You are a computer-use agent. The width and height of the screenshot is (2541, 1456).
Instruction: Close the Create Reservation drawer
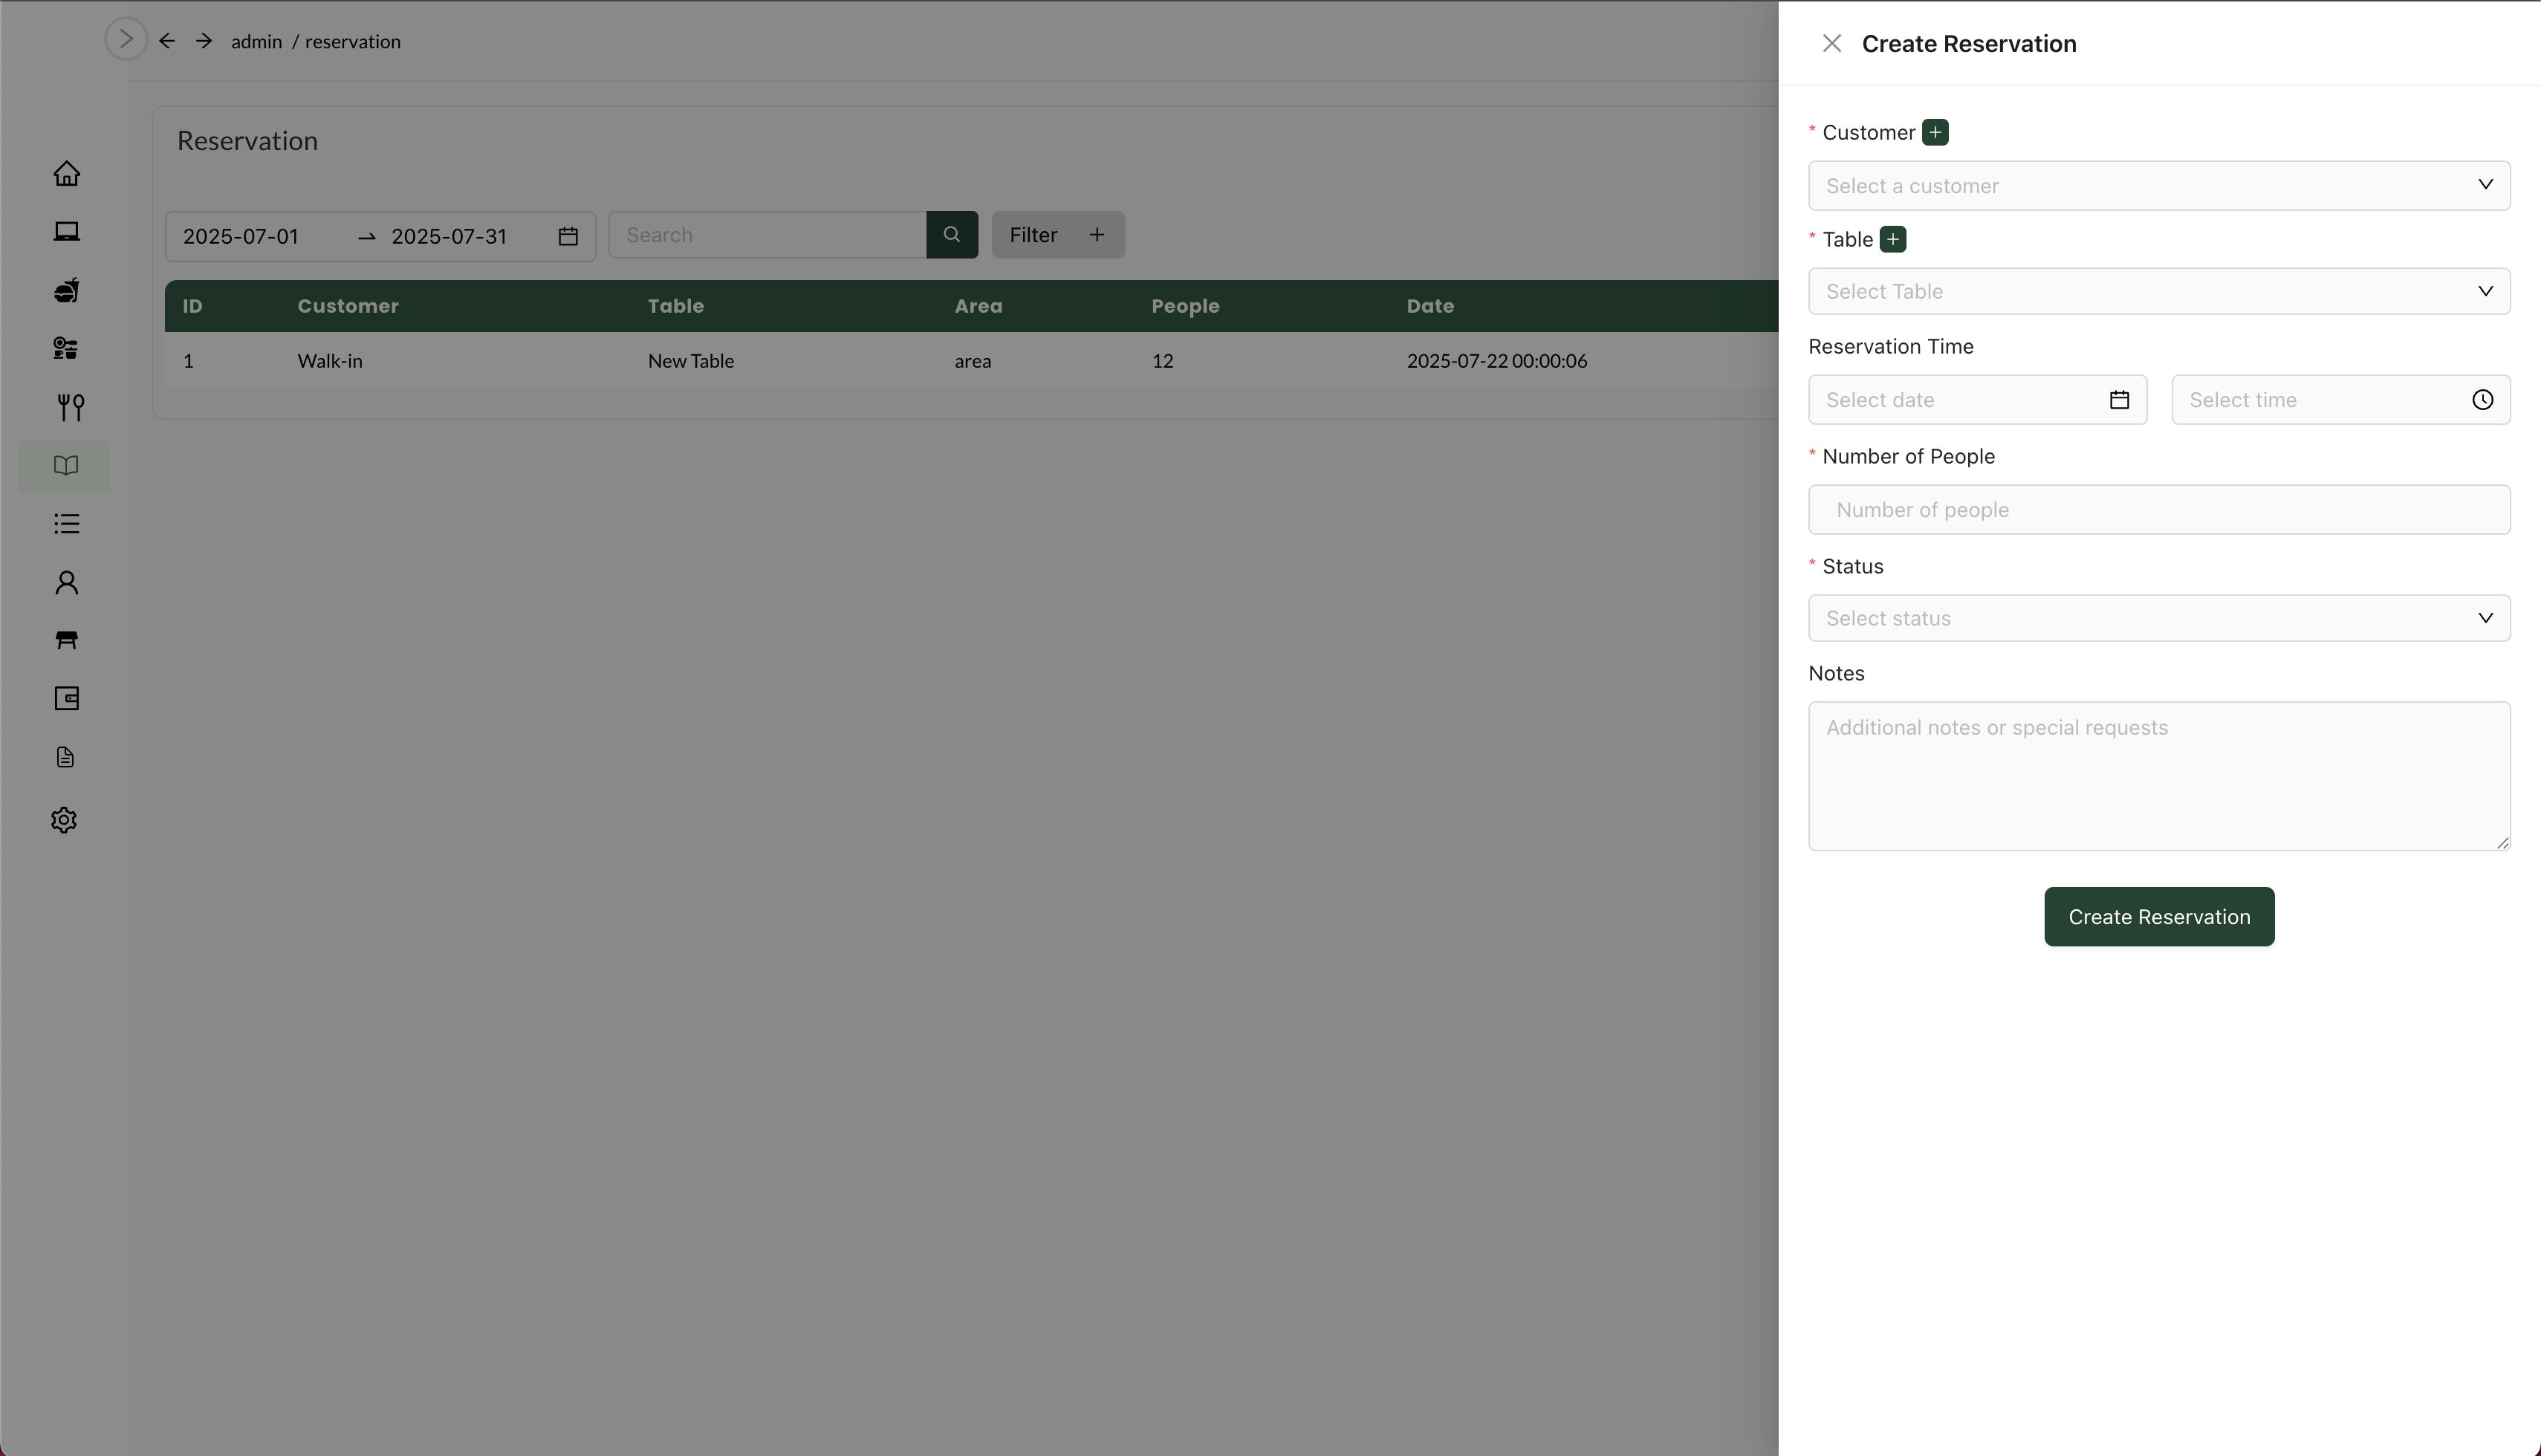1831,44
